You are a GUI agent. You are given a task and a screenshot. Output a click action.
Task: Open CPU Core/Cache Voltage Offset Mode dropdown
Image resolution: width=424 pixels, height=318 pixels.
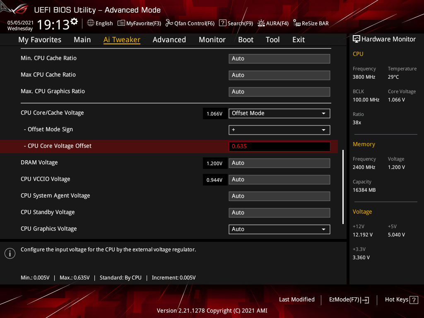(x=279, y=113)
